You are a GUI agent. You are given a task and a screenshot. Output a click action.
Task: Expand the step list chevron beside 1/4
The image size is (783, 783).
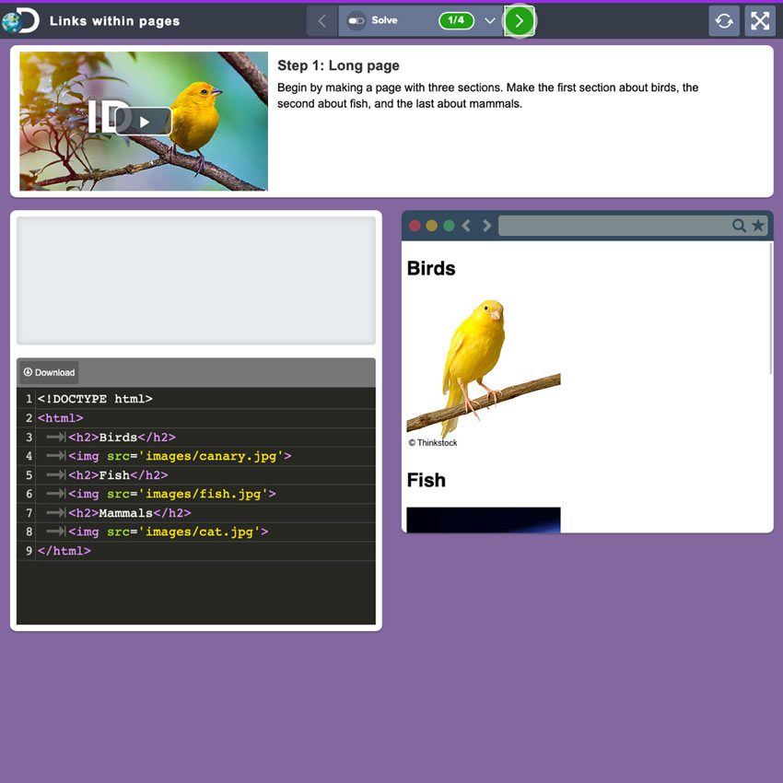point(490,20)
